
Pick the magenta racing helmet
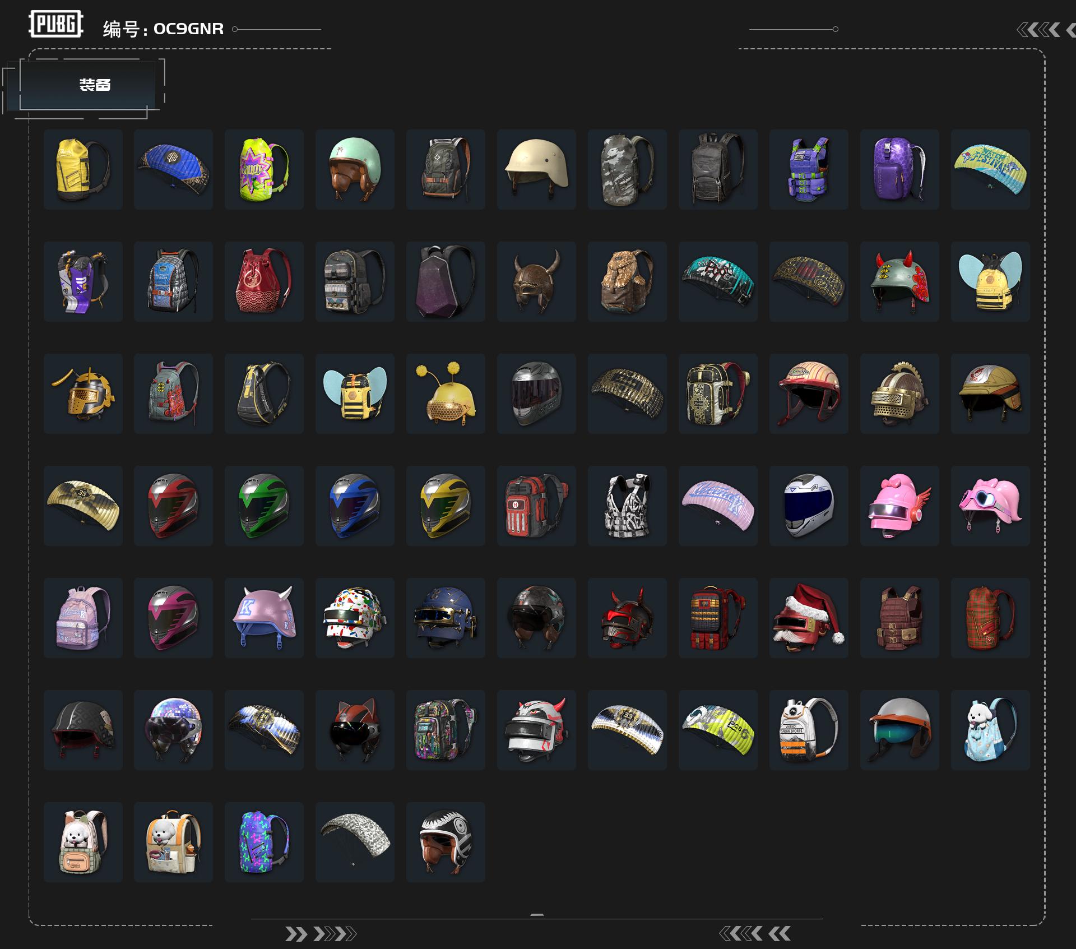click(x=173, y=618)
